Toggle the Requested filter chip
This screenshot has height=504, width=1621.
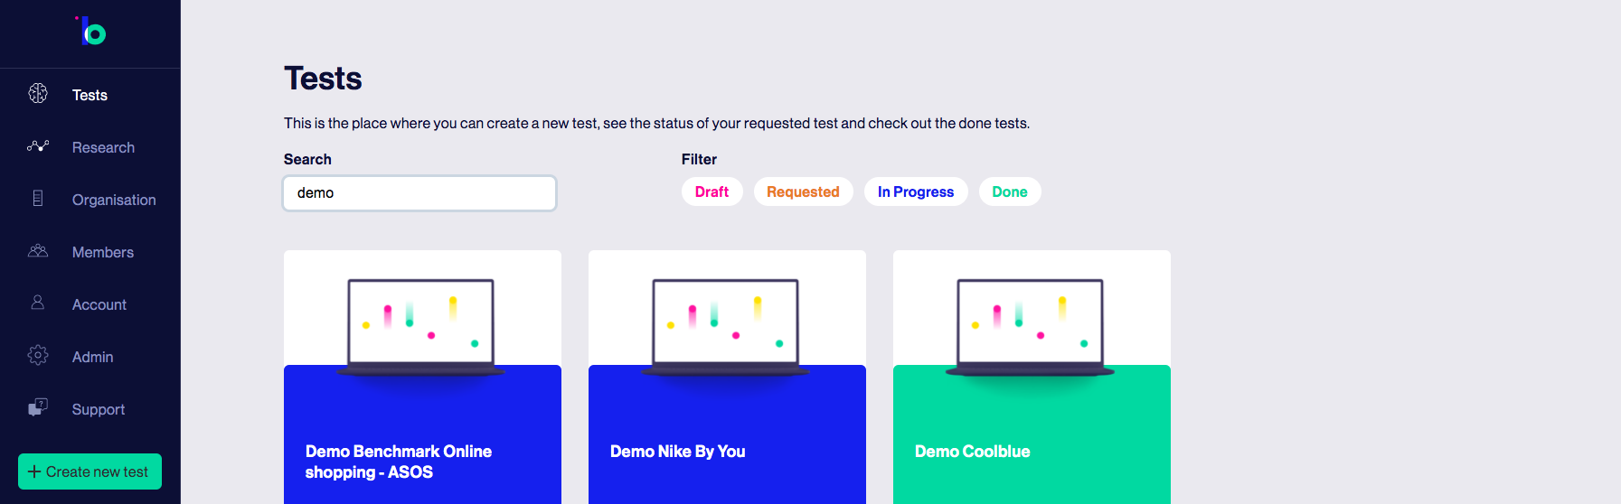tap(803, 191)
